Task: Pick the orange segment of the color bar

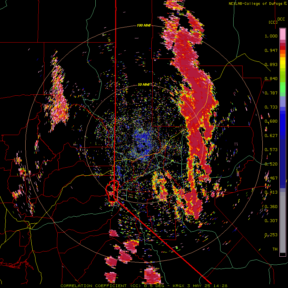Action: 283,55
